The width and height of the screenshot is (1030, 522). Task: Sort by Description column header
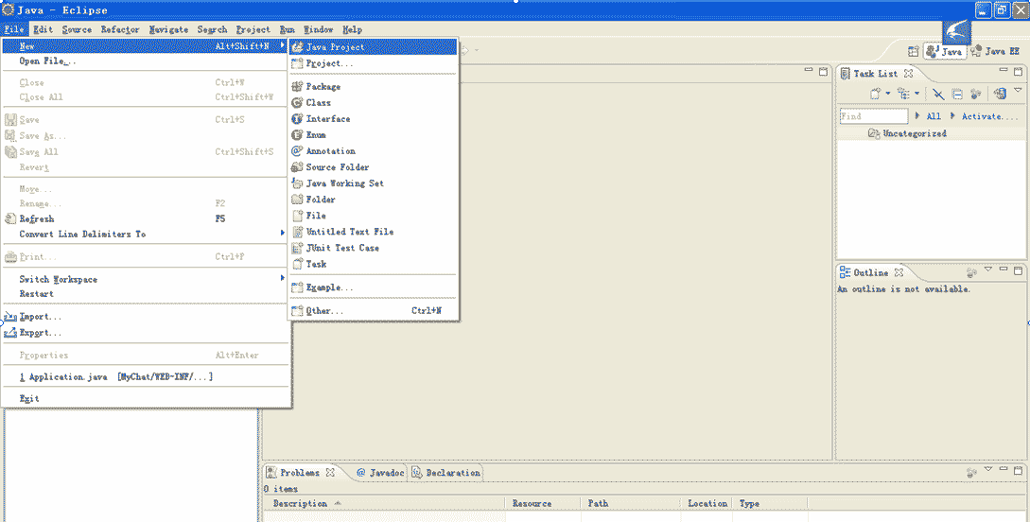pyautogui.click(x=384, y=504)
